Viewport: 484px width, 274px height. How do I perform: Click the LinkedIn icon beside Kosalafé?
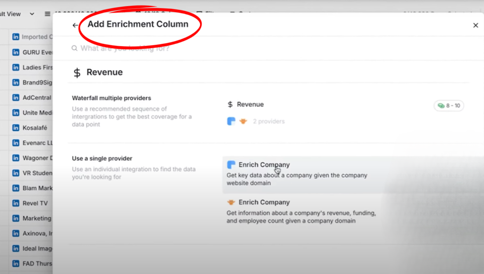coord(16,127)
